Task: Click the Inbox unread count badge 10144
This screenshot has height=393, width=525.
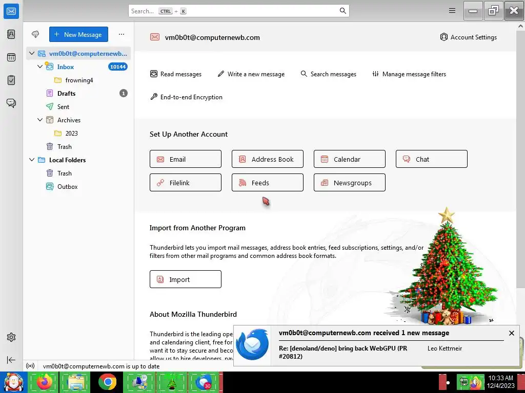Action: coord(118,67)
